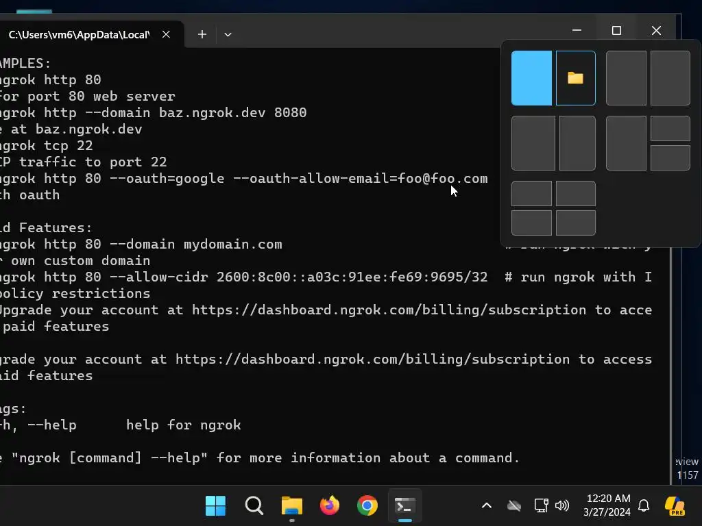Open clock showing 12:20 AM
The height and width of the screenshot is (526, 702).
[607, 505]
